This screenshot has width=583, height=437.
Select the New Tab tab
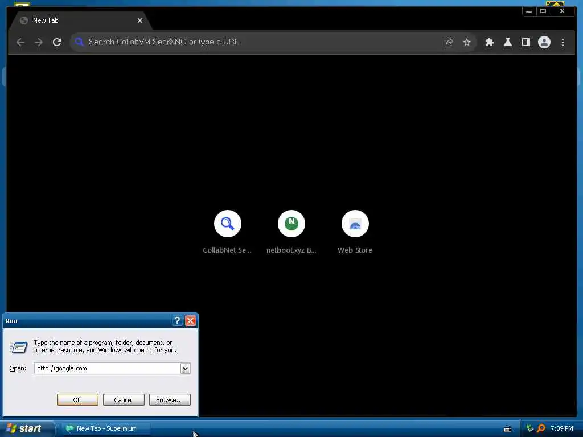coord(80,21)
